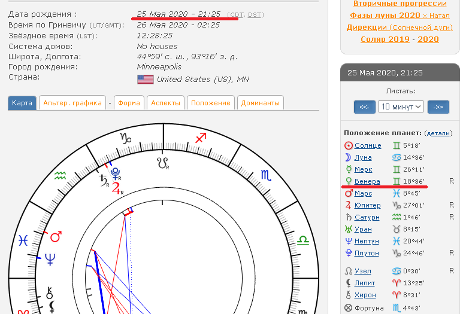Click the lunar node icon beside Узел
This screenshot has height=314, width=463.
coord(349,271)
